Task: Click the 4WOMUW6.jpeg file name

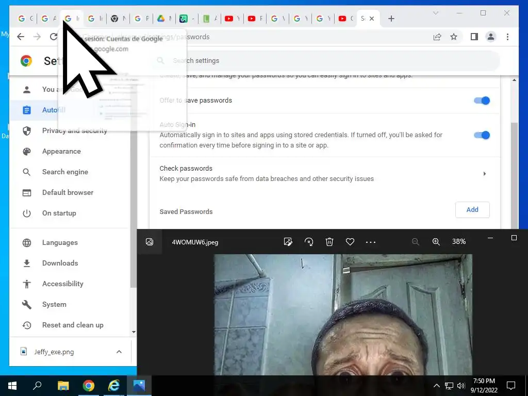Action: (195, 242)
